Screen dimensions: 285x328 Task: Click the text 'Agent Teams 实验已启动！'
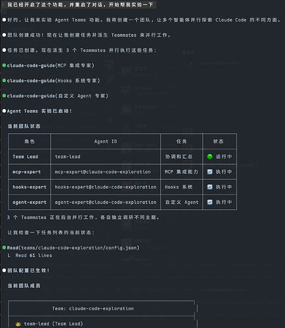(x=39, y=111)
